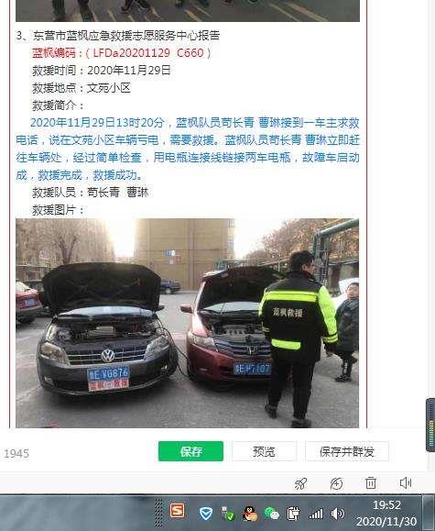Click the red 蓝枫编码 code line
The image size is (435, 531).
tap(122, 53)
